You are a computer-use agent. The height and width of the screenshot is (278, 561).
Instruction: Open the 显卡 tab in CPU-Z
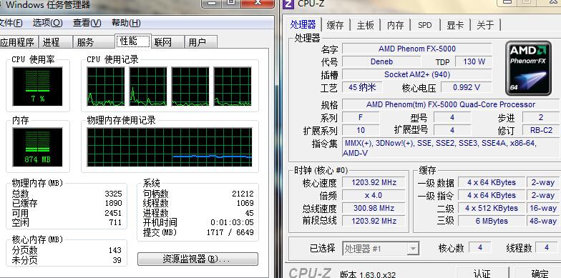[x=455, y=25]
